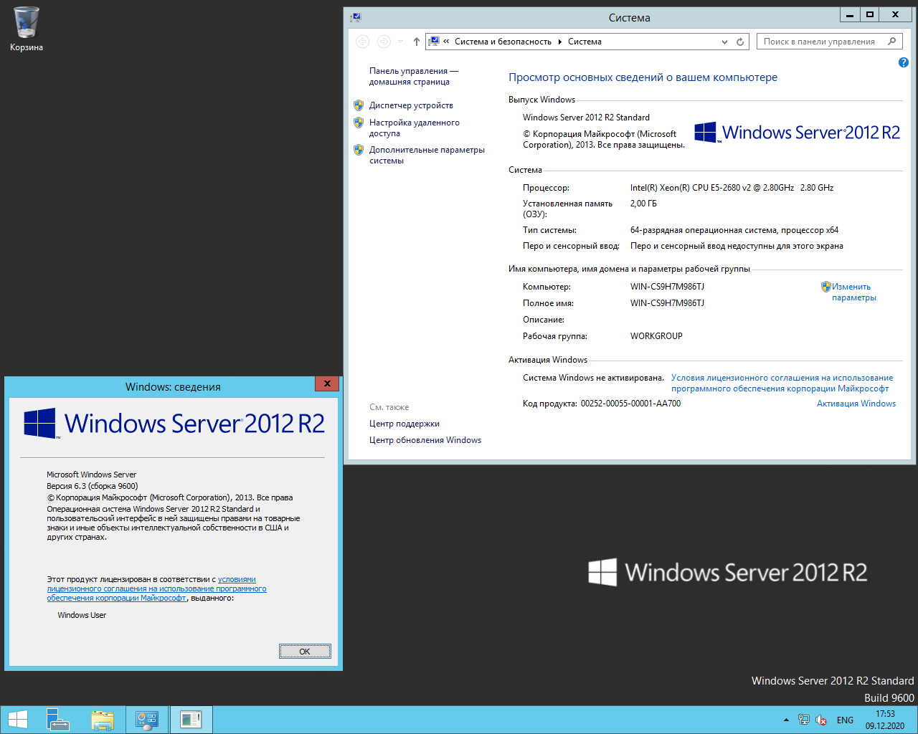Click 'Система' breadcrumb item

point(585,42)
